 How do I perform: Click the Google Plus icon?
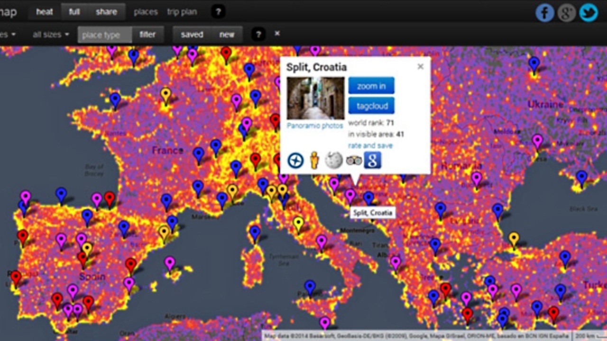pos(567,13)
